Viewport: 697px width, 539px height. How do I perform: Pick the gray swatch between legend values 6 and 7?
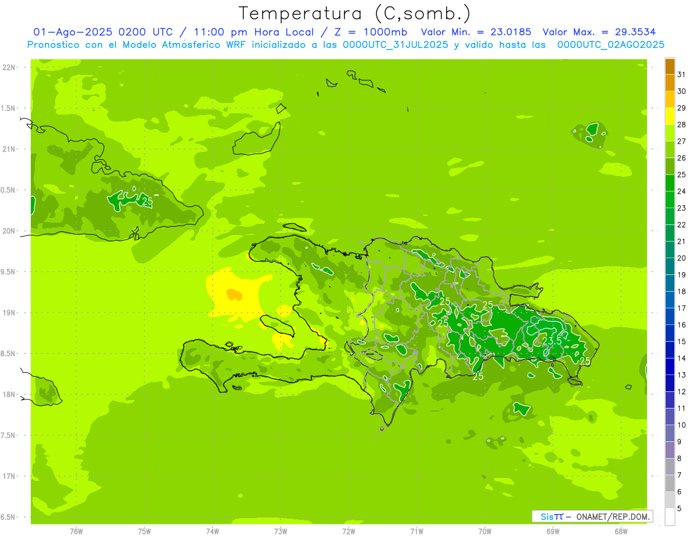[x=670, y=483]
